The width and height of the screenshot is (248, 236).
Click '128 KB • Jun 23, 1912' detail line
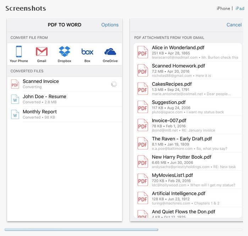pos(171,199)
